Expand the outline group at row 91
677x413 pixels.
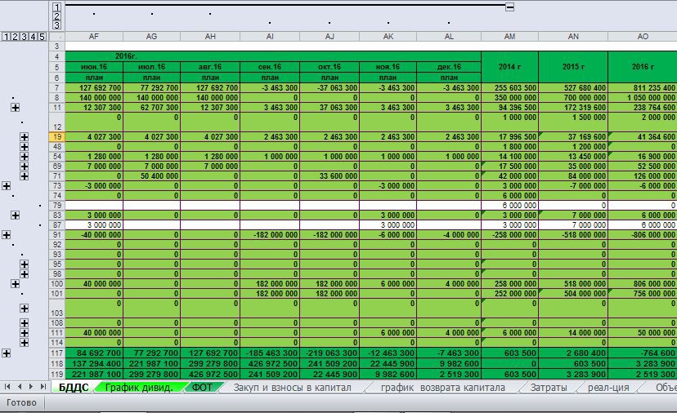pyautogui.click(x=7, y=235)
